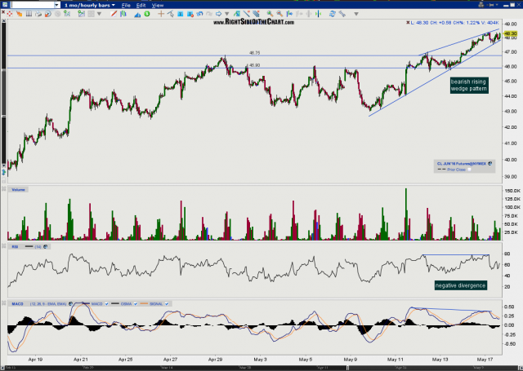Viewport: 523px width, 371px height.
Task: Open the RSI settings globe icon
Action: tap(46, 246)
